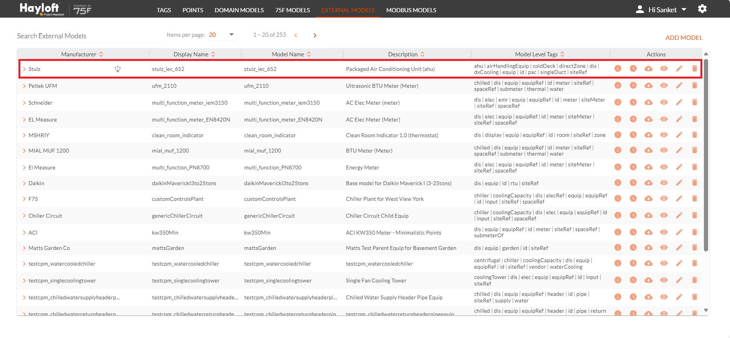Open info for the Stulz model
Image resolution: width=730 pixels, height=338 pixels.
point(617,69)
